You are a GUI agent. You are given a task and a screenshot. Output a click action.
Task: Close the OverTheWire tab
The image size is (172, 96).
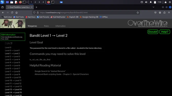[x=32, y=7]
